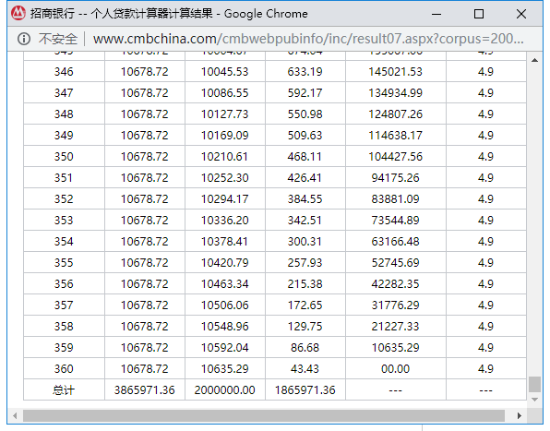550x431 pixels.
Task: Select period number 357 cell
Action: [64, 305]
